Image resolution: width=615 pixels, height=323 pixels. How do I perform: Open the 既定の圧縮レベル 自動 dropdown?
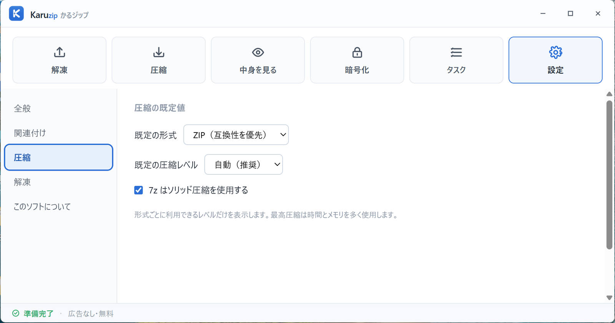244,164
